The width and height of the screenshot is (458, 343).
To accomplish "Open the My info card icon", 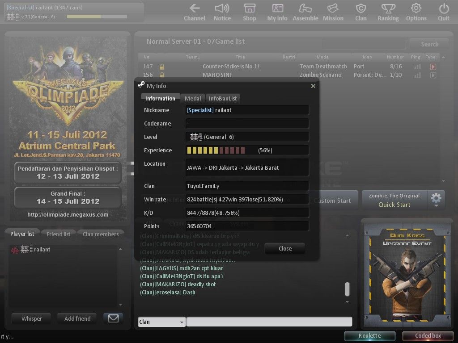I will [277, 8].
